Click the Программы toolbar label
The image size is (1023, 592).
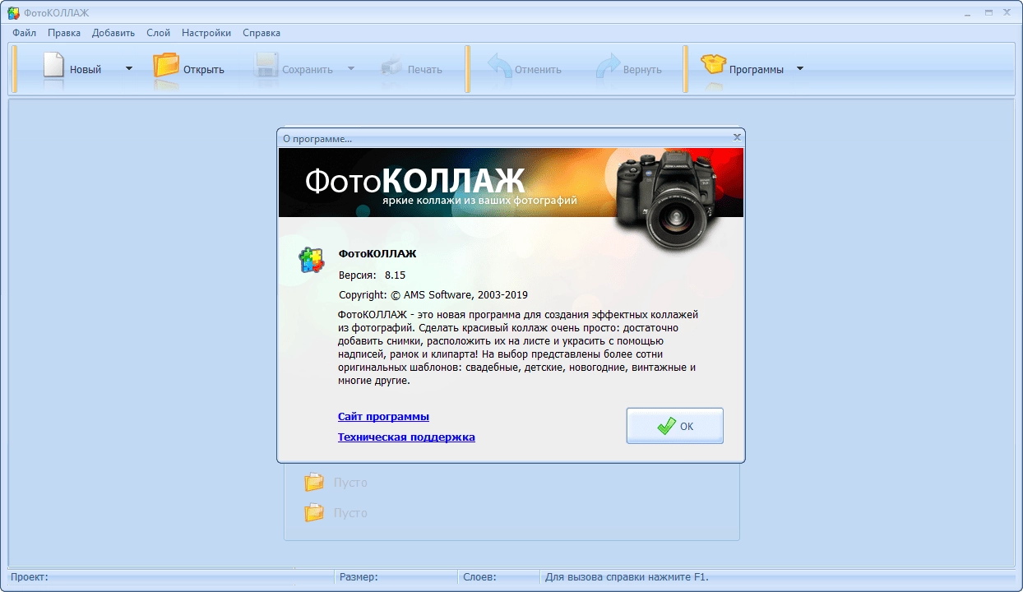coord(757,70)
